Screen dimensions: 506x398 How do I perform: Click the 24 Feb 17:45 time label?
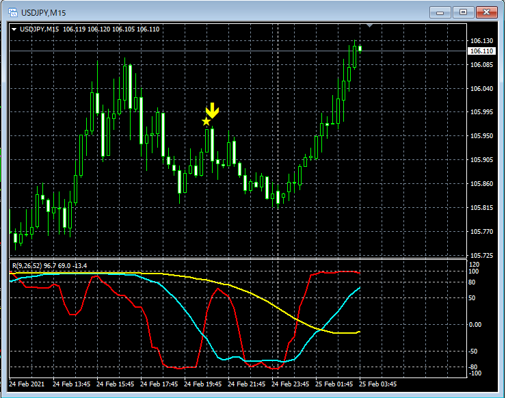coord(159,384)
